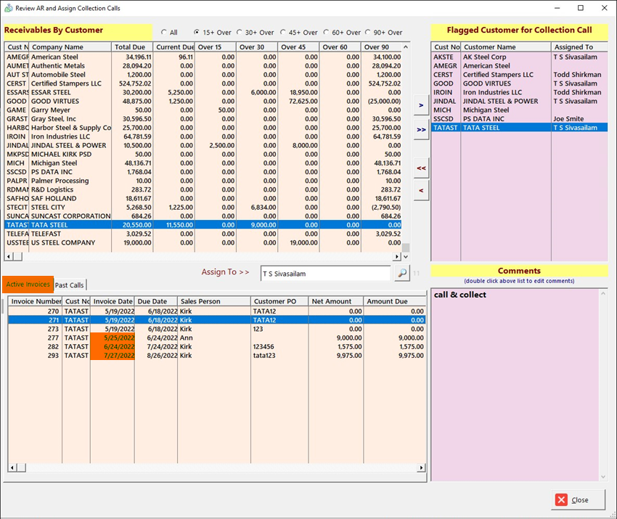Viewport: 617px width, 519px height.
Task: Switch to the Past Calls tab
Action: 70,285
